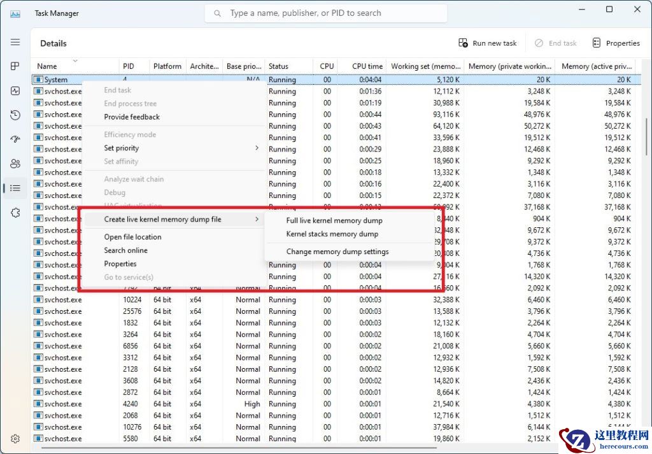Open the Users page icon

click(15, 163)
